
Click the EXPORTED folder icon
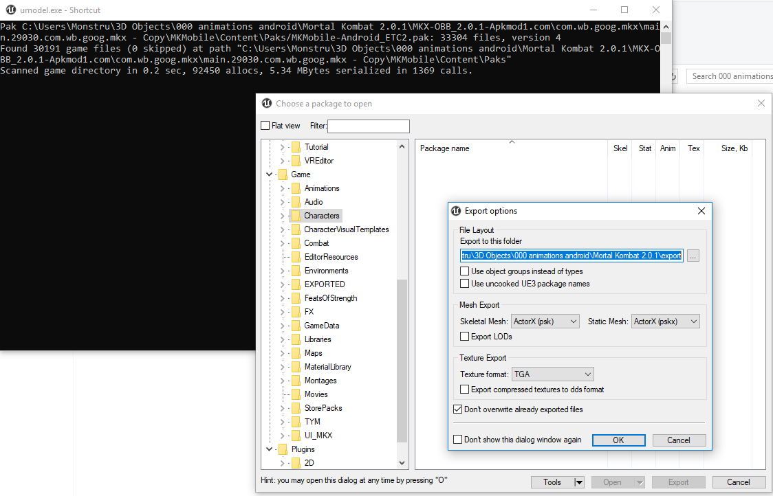point(296,284)
